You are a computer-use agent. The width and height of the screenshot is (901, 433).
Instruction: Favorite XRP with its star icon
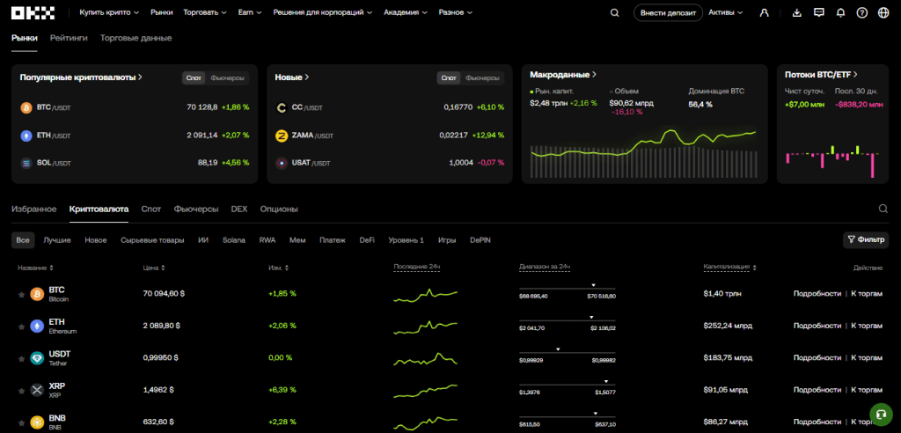[x=21, y=391]
